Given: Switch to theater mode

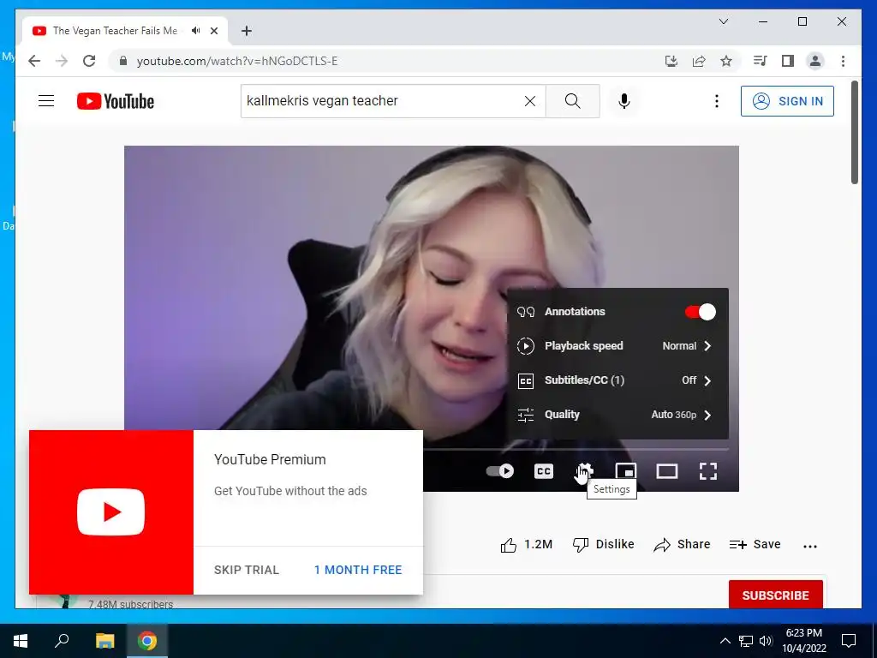Looking at the screenshot, I should click(666, 471).
